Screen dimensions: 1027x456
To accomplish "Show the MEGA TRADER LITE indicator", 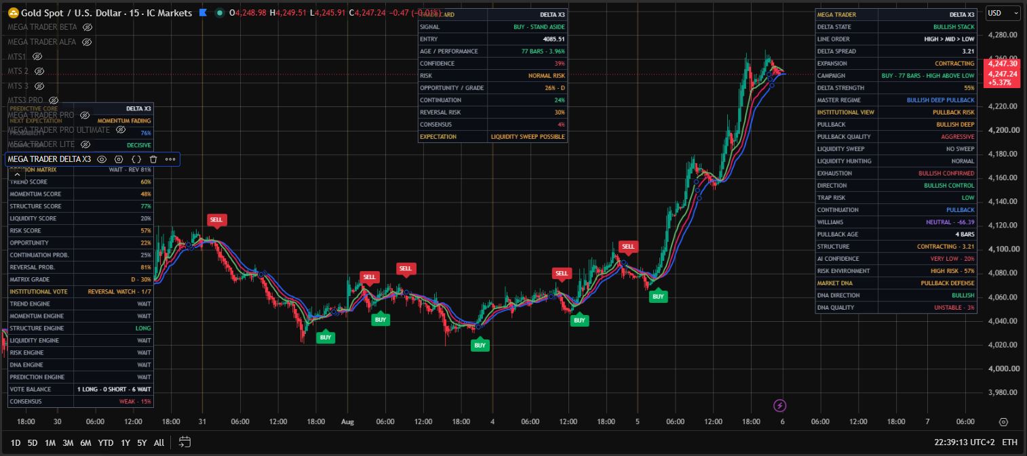I will [85, 144].
